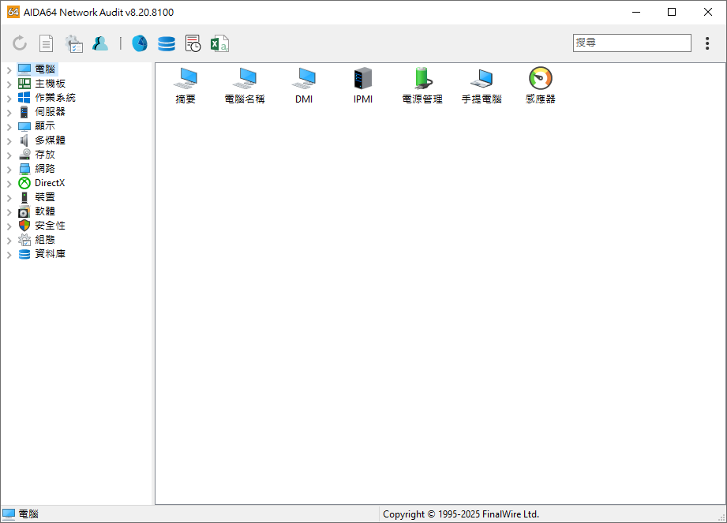Click into the 搜尋 search field
Screen dimensions: 727x523
tap(631, 43)
